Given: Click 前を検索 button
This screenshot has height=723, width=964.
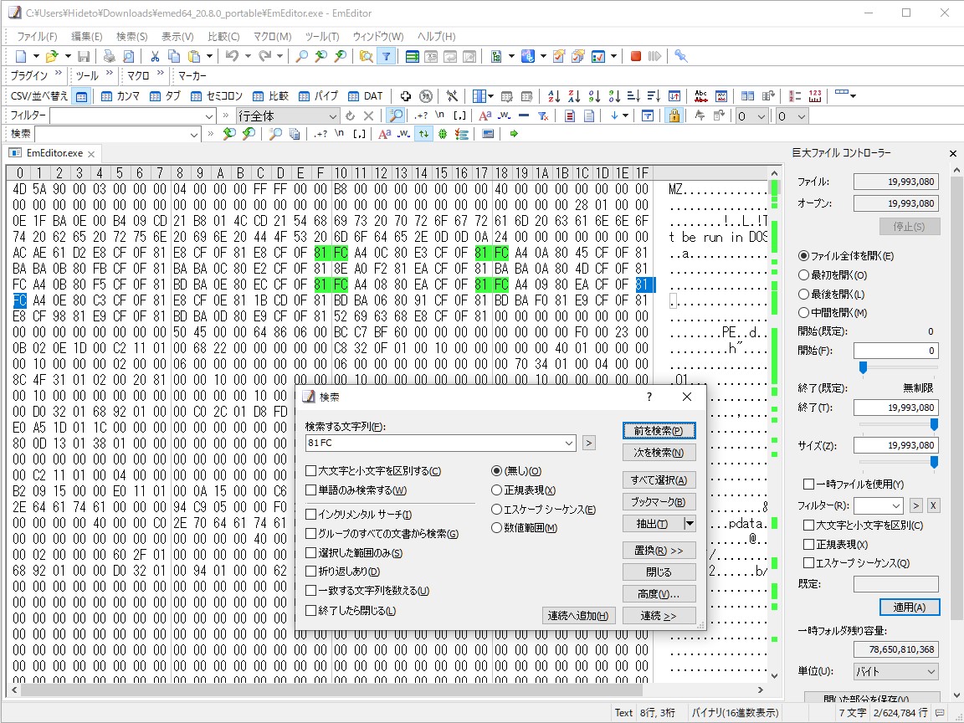Looking at the screenshot, I should [x=659, y=431].
